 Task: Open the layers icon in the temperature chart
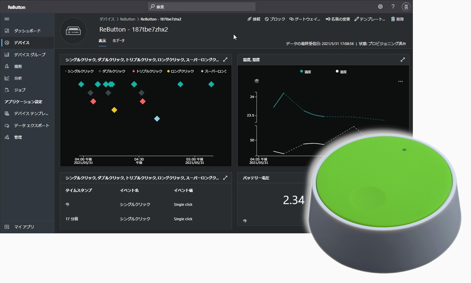(257, 81)
